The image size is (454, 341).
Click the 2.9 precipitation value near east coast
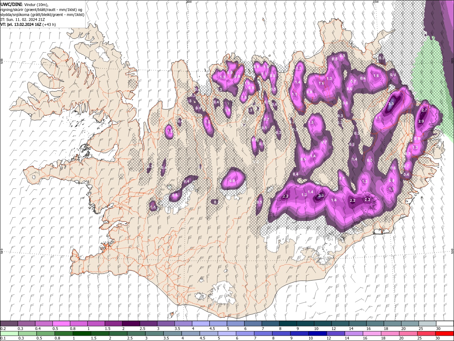421,121
